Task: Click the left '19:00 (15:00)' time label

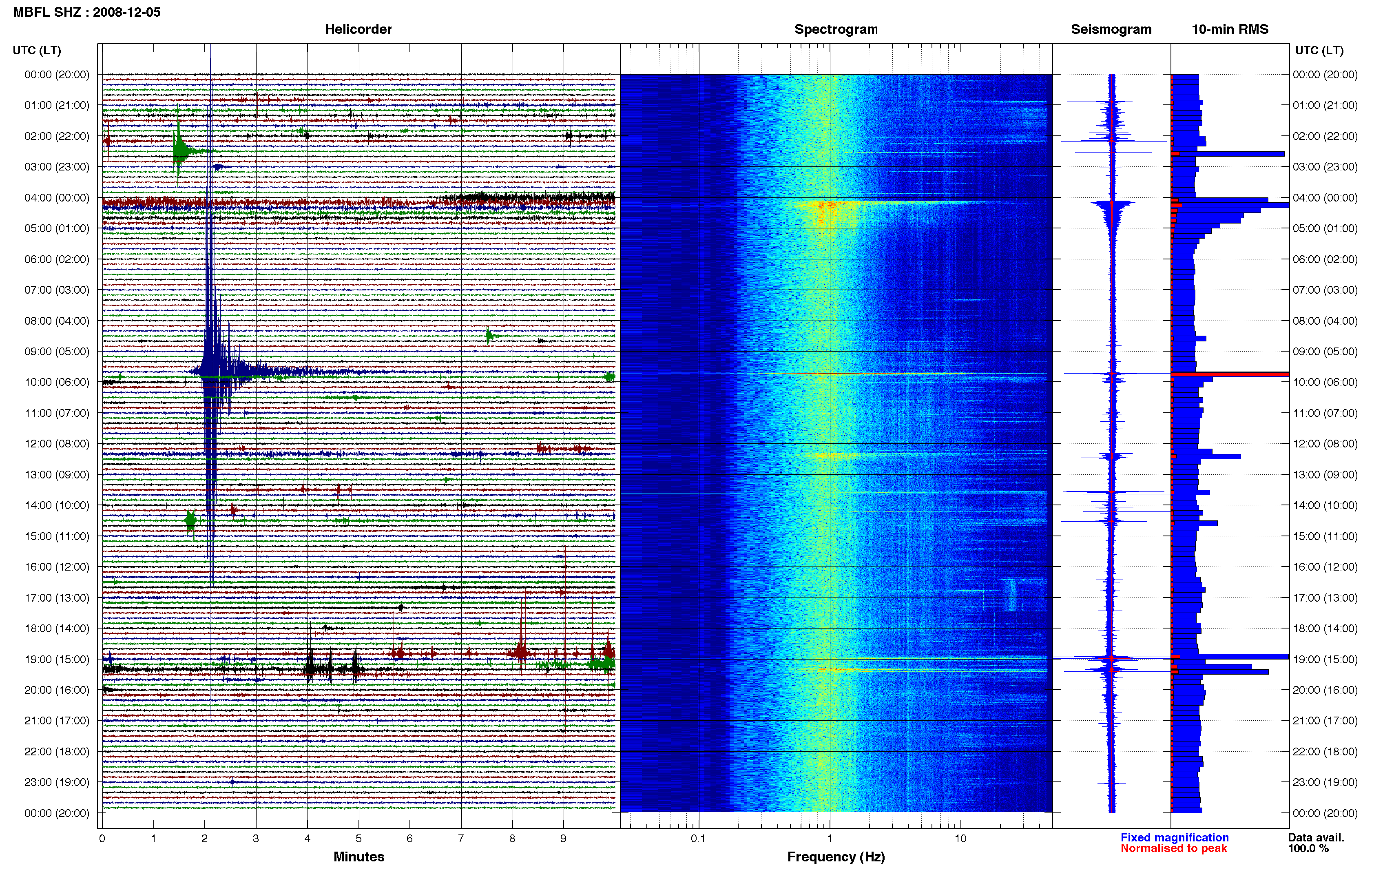Action: [x=57, y=659]
